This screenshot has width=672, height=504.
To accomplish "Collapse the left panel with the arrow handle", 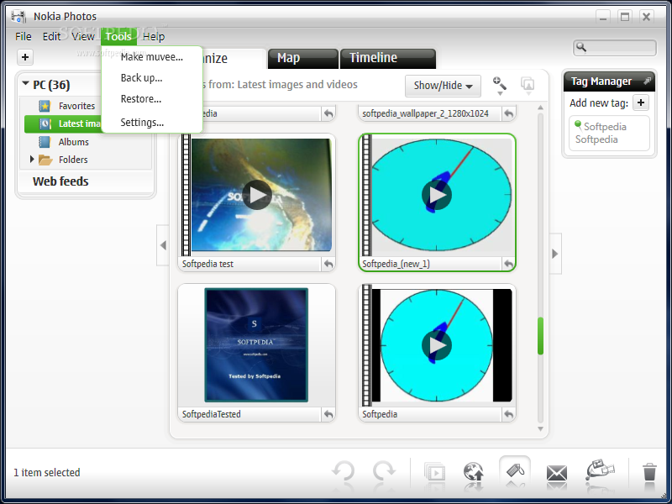I will tap(163, 245).
